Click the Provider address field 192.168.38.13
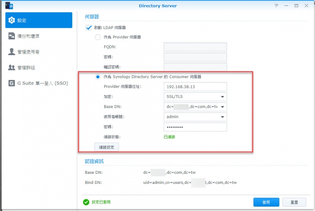315x211 pixels. click(195, 86)
